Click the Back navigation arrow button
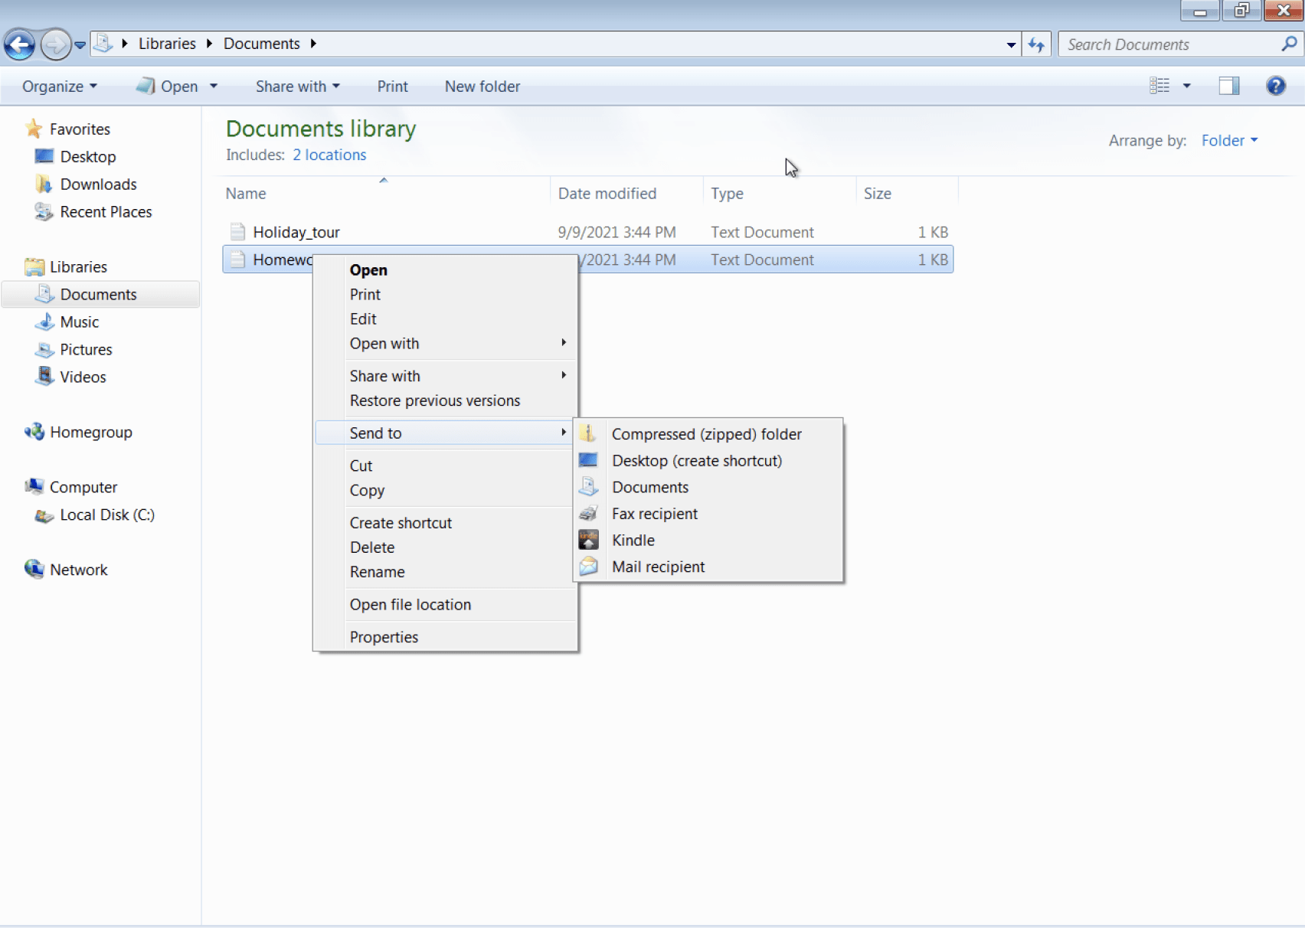Viewport: 1305px width, 928px height. (x=20, y=44)
